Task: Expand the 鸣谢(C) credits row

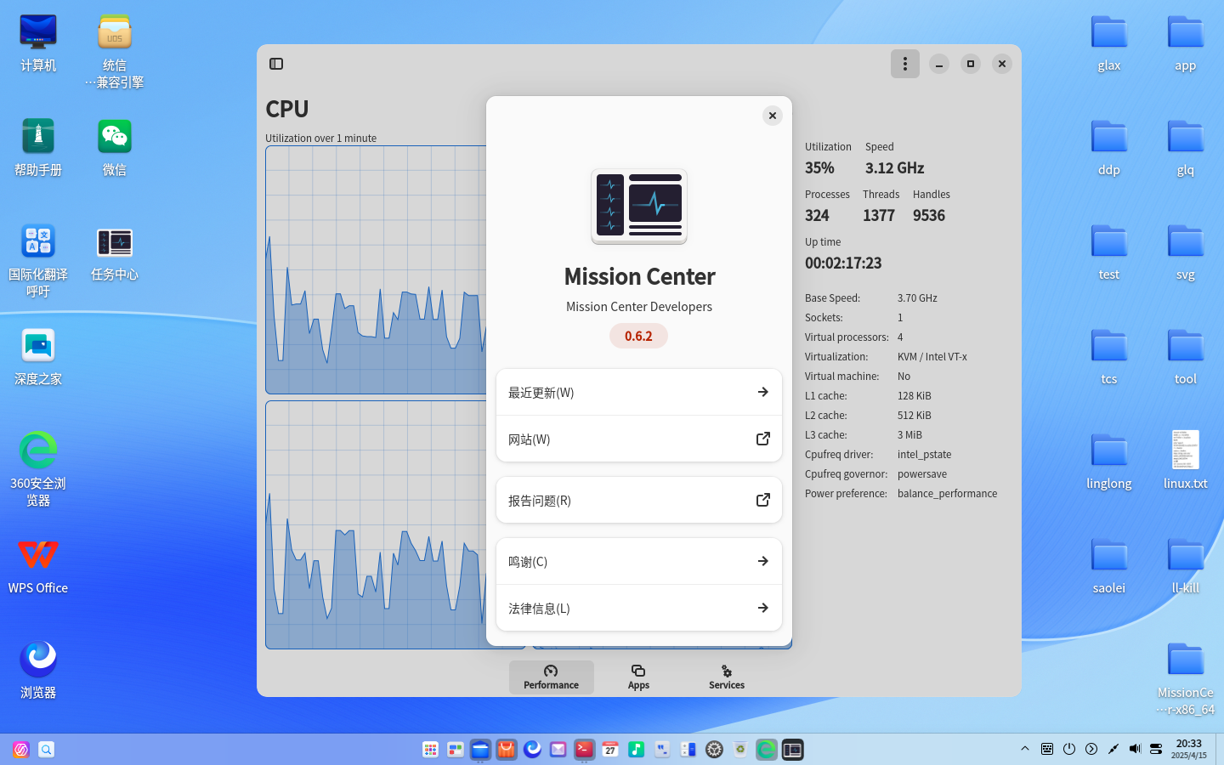Action: click(639, 561)
